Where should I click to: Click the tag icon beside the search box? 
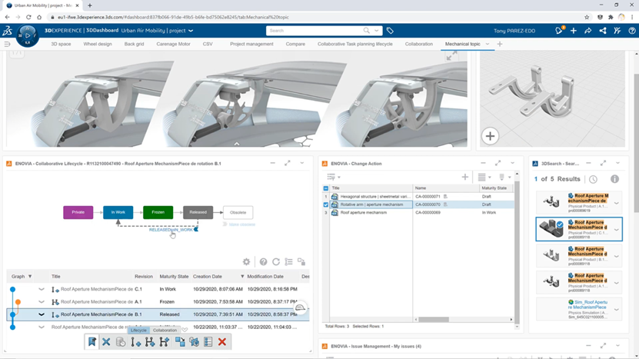point(390,31)
